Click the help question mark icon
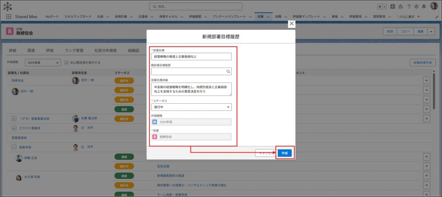Image resolution: width=442 pixels, height=197 pixels. coord(408,6)
